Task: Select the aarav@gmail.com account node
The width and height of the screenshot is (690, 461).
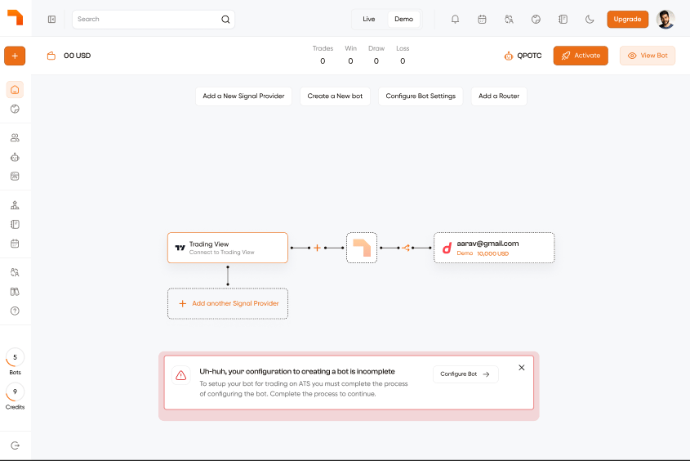Action: (x=494, y=248)
